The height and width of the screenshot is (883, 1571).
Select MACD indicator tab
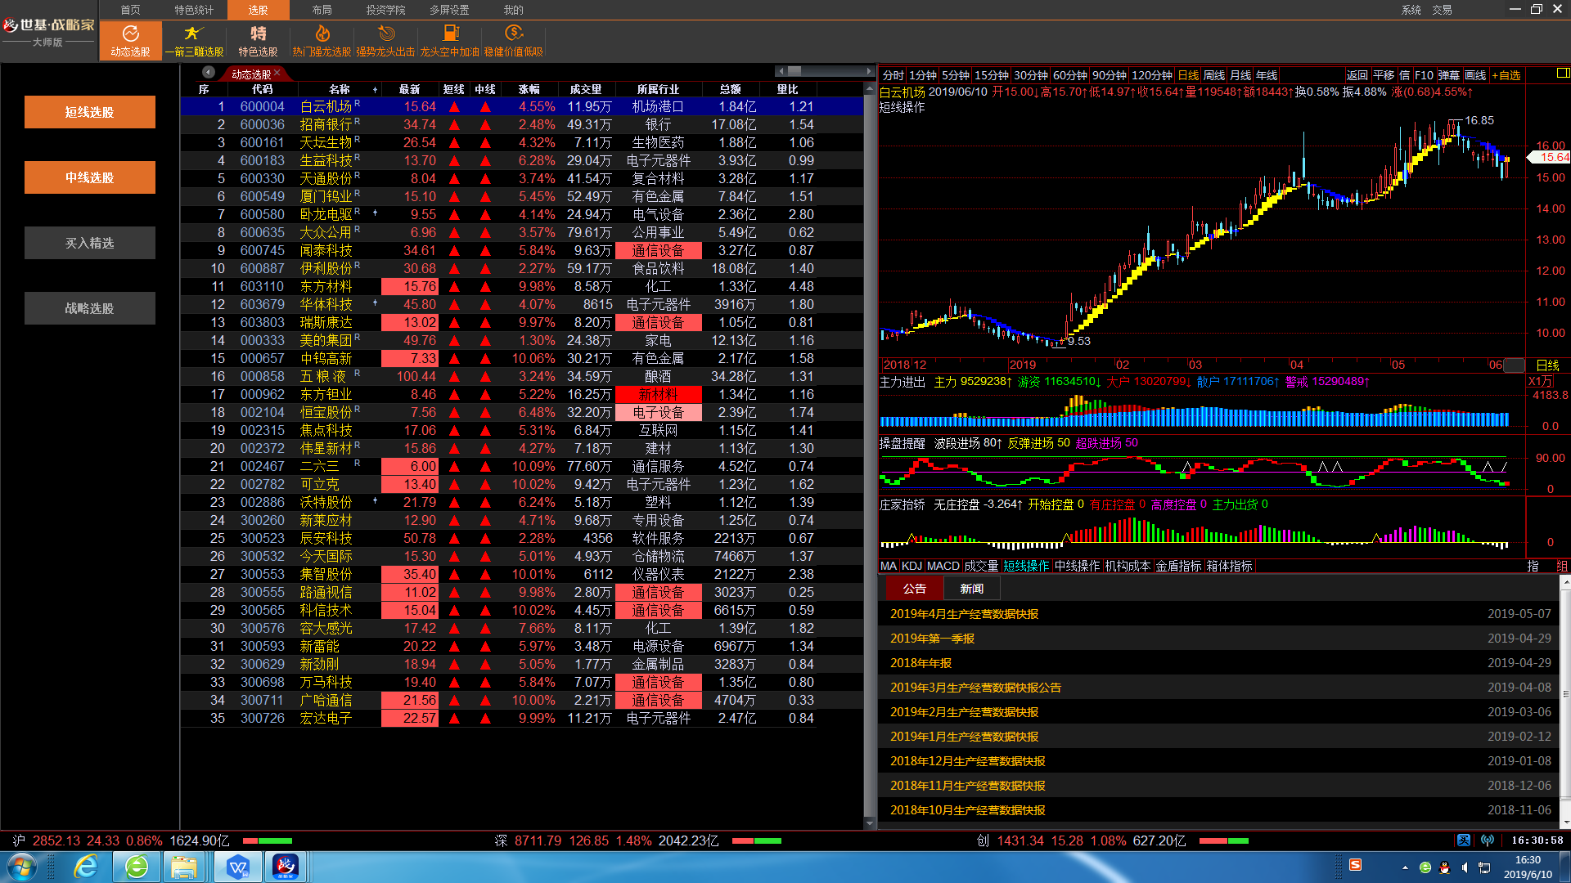pos(943,566)
